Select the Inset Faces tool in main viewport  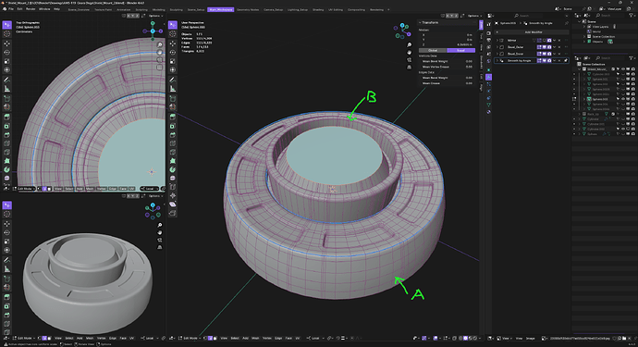pyautogui.click(x=173, y=126)
